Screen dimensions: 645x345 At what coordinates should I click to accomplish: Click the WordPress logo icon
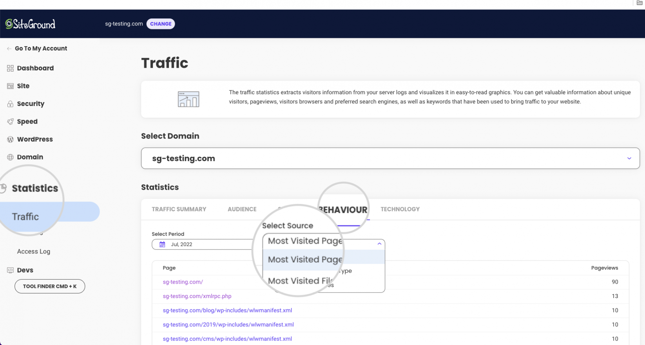coord(10,139)
